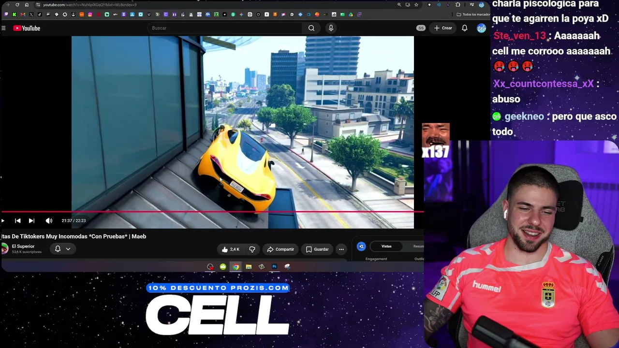The width and height of the screenshot is (619, 348).
Task: Go to the YouTube home logo
Action: pyautogui.click(x=27, y=28)
